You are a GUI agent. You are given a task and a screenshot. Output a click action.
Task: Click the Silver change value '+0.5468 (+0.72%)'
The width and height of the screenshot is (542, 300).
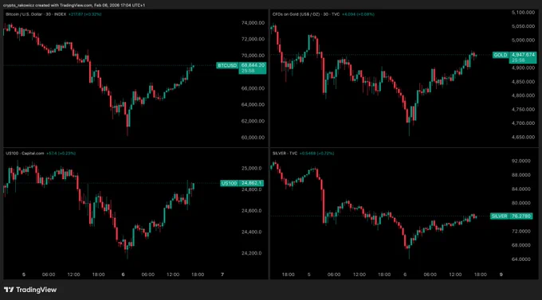pyautogui.click(x=316, y=154)
